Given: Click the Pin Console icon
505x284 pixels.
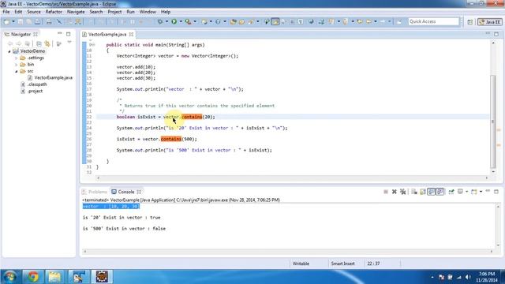Looking at the screenshot, I should (x=451, y=192).
